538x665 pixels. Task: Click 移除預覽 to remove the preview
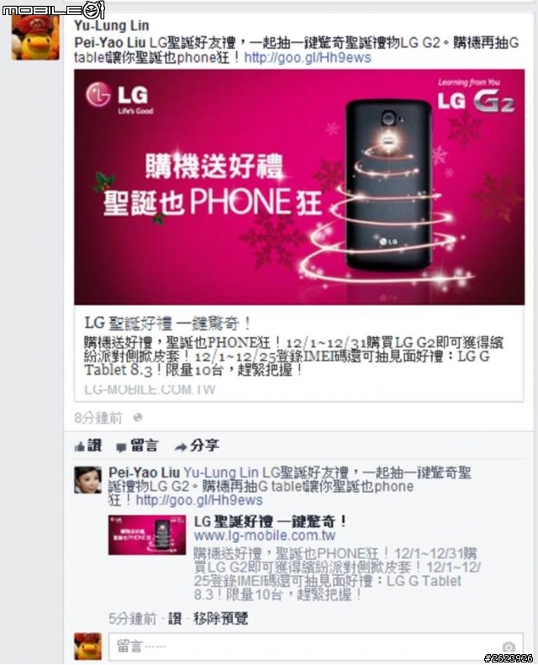220,619
